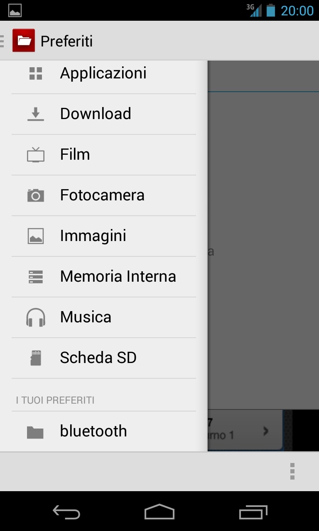This screenshot has width=319, height=531.
Task: Tap the Download arrow icon
Action: 36,114
